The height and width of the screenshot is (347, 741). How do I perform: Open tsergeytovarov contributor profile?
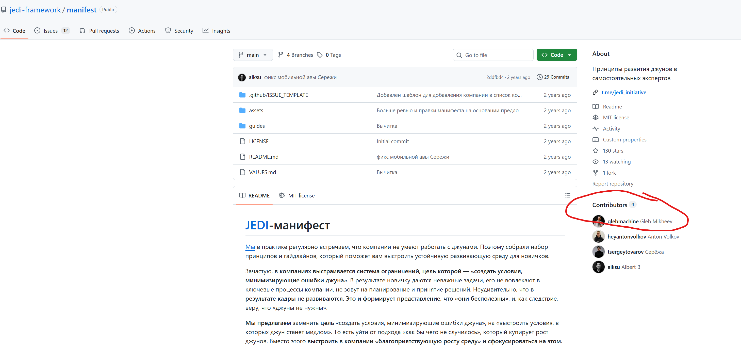(625, 252)
